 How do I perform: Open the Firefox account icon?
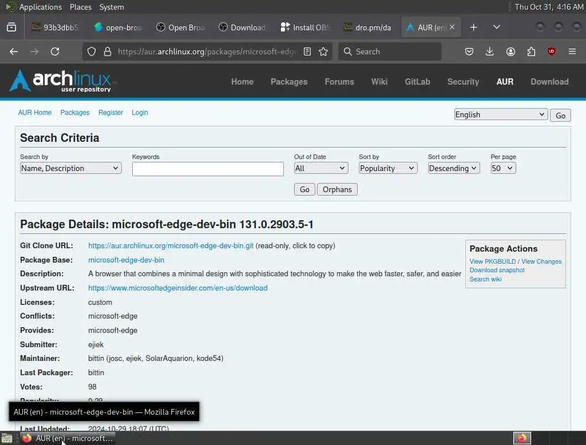point(510,51)
